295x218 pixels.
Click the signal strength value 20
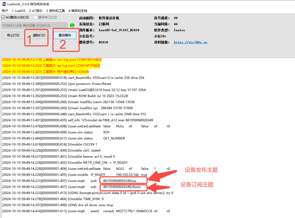(x=176, y=18)
